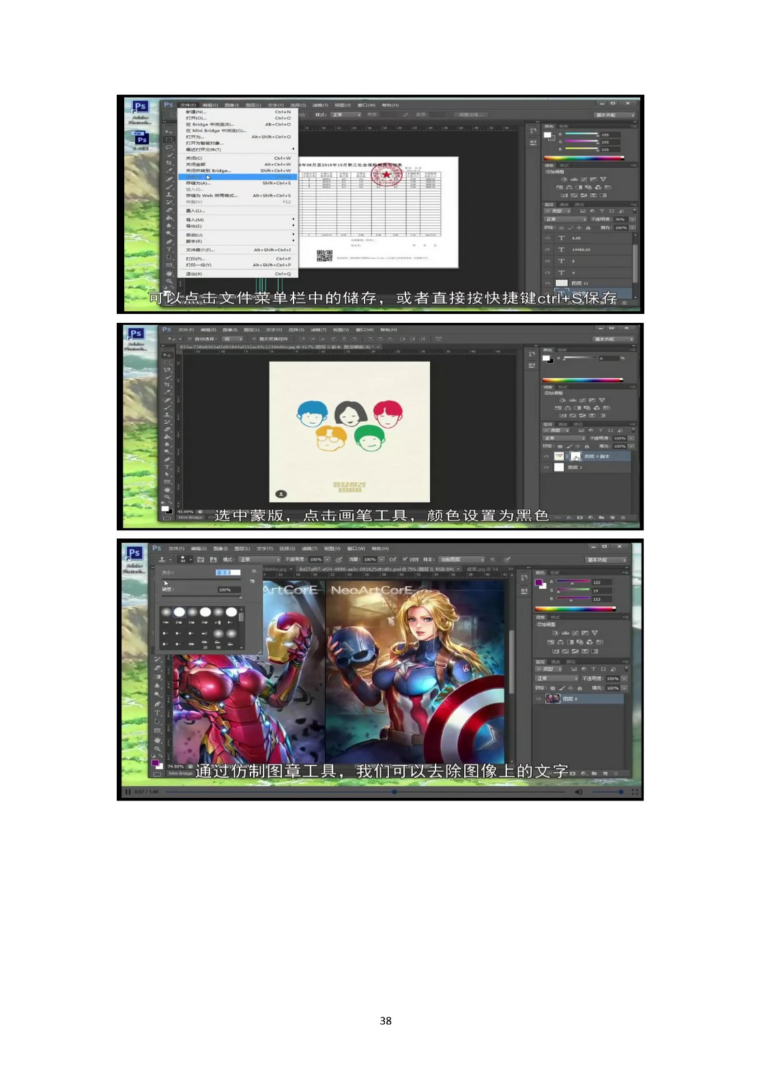The width and height of the screenshot is (772, 1092).
Task: Pause the video with the player pause button
Action: [x=128, y=792]
